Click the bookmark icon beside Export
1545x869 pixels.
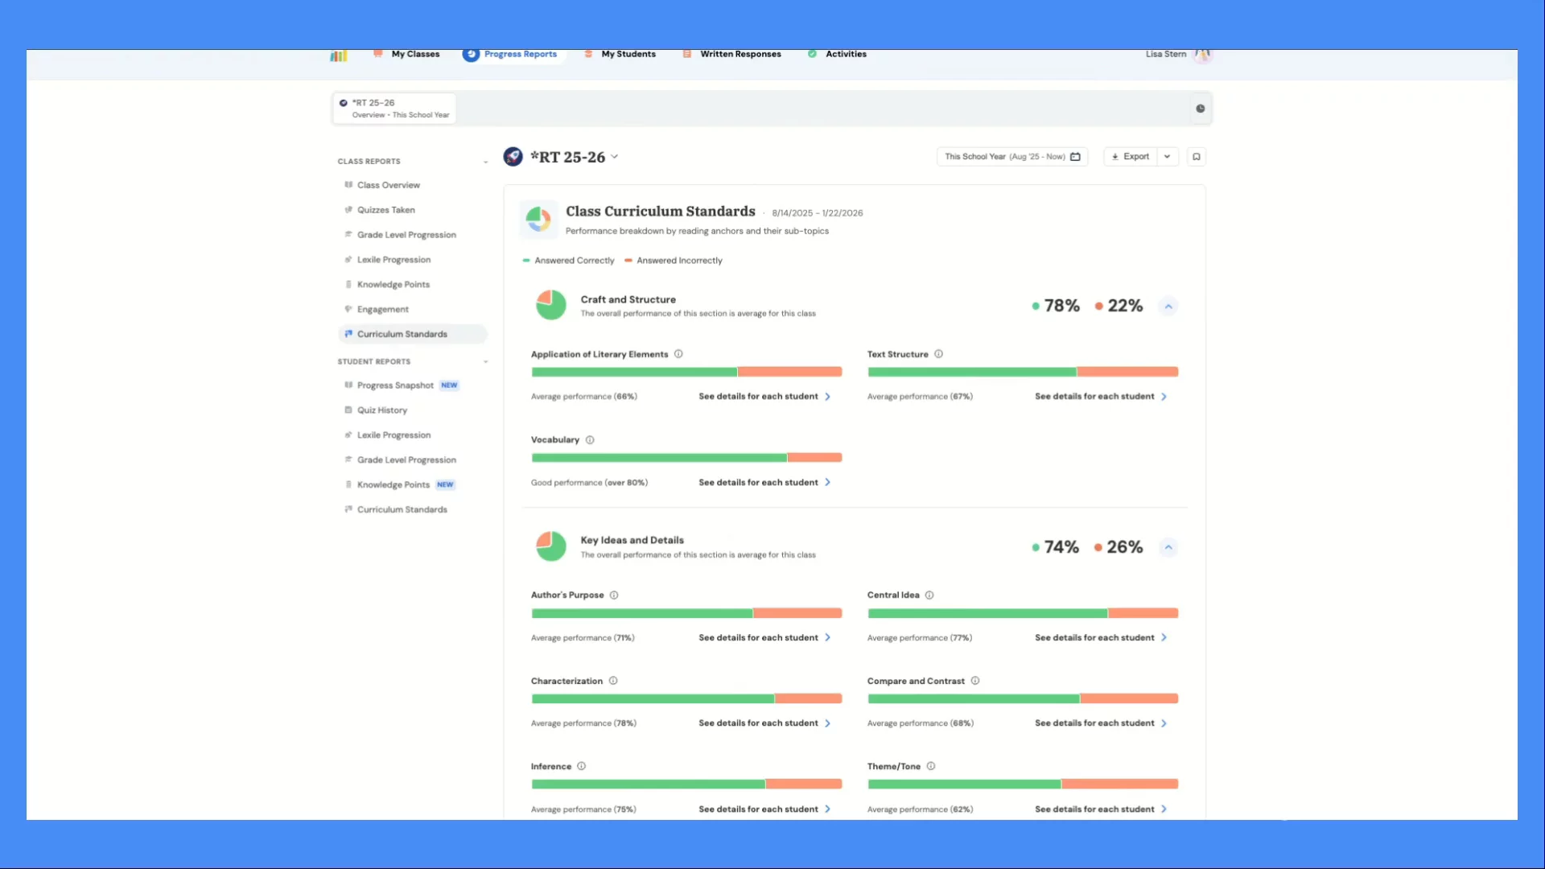coord(1197,157)
